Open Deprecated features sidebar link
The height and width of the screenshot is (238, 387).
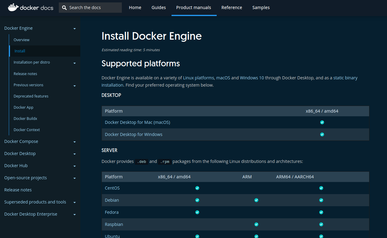pos(31,96)
